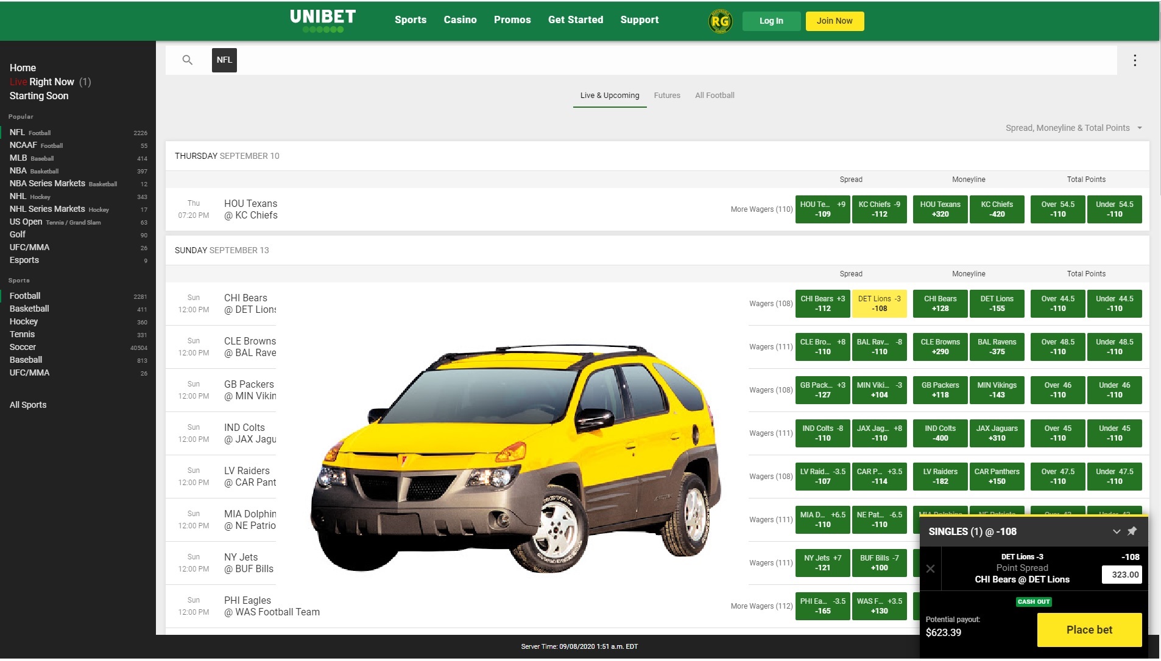Select UFC/MMA in Popular list

[x=78, y=247]
